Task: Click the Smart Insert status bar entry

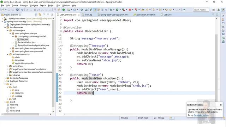Action: pyautogui.click(x=143, y=118)
